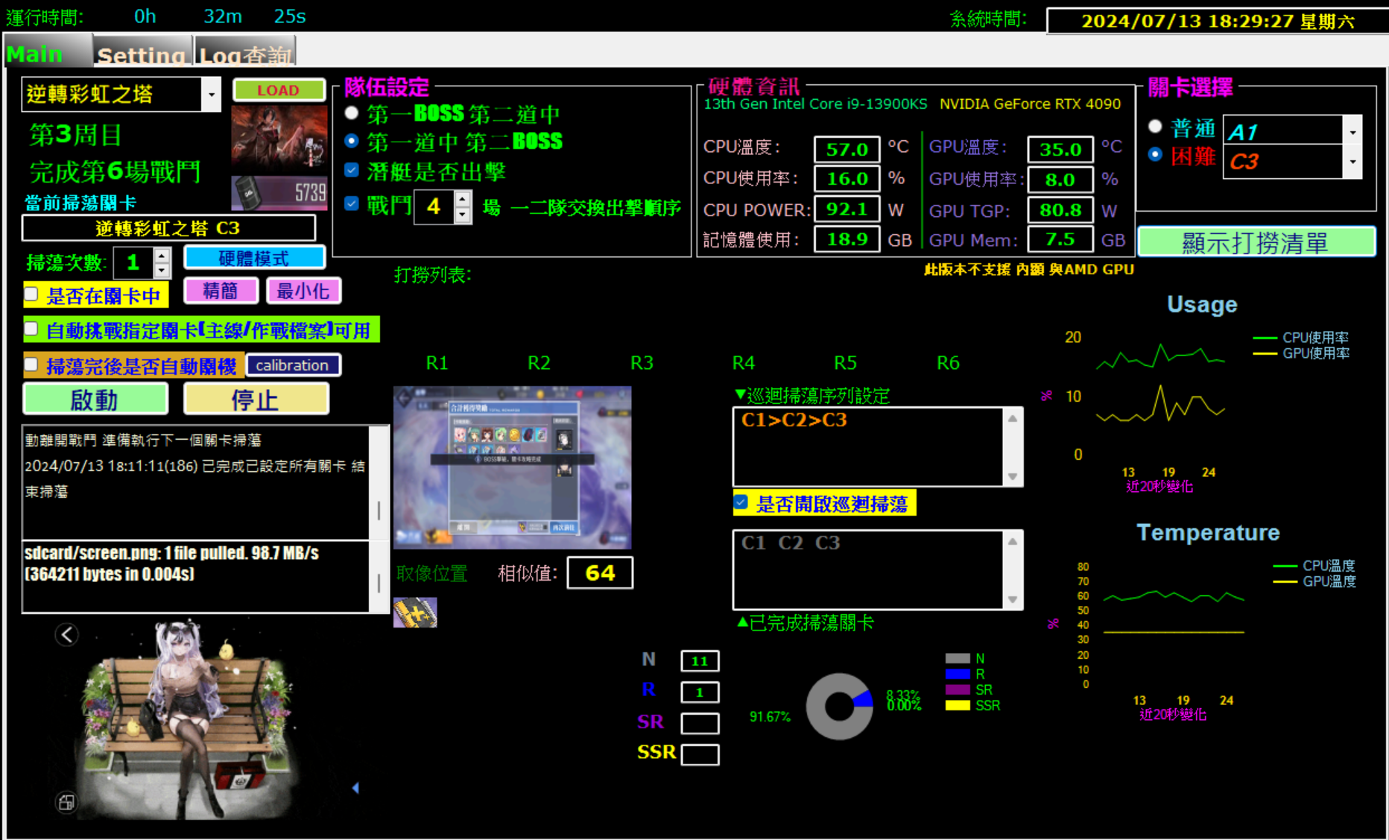Image resolution: width=1389 pixels, height=840 pixels.
Task: Click the 當前掃蕩關卡 逆轉彩虹之塔 C3 field
Action: 168,228
